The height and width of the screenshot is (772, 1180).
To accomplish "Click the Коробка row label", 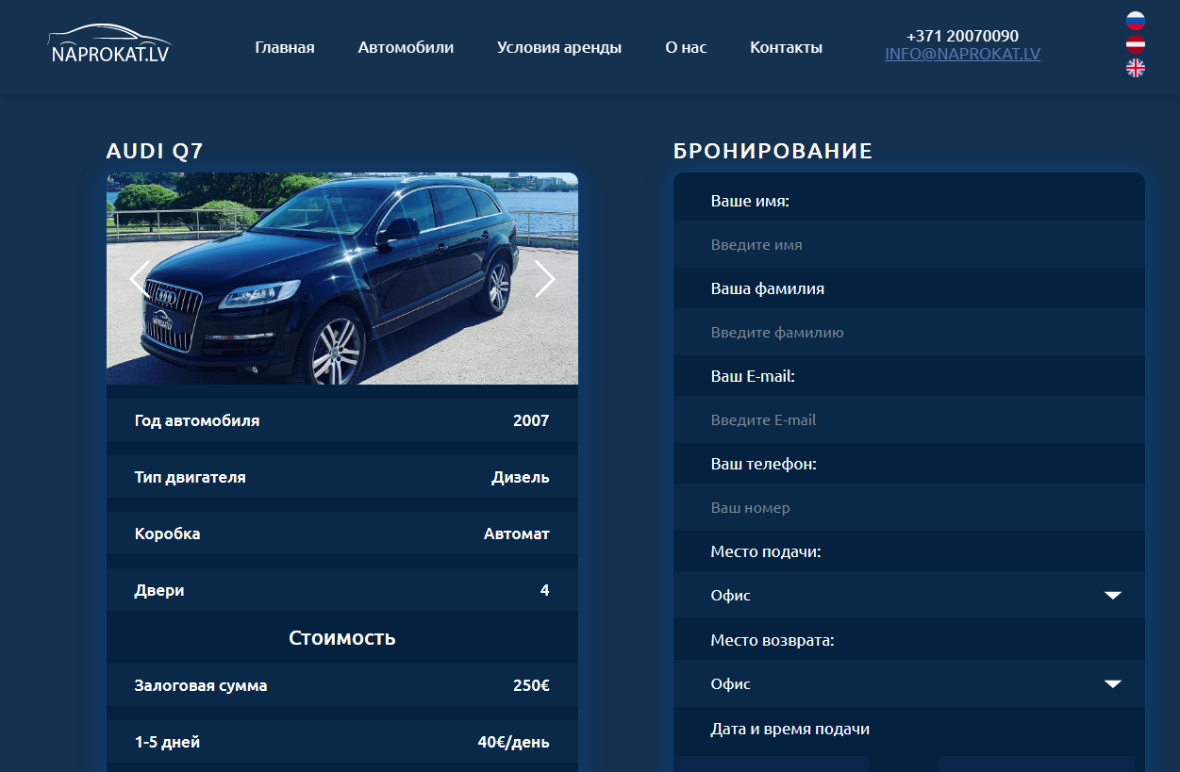I will [168, 534].
